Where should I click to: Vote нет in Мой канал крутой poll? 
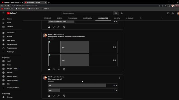[x=83, y=90]
